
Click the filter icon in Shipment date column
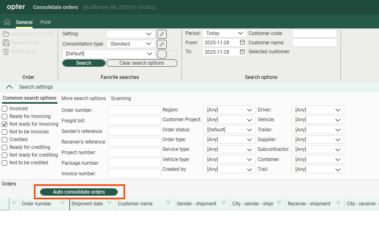click(x=109, y=203)
